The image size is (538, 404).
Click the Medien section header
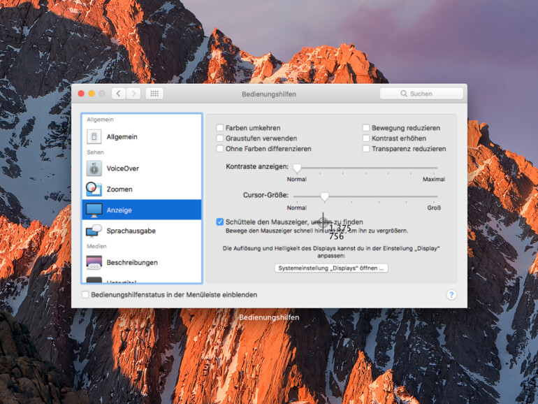coord(96,247)
